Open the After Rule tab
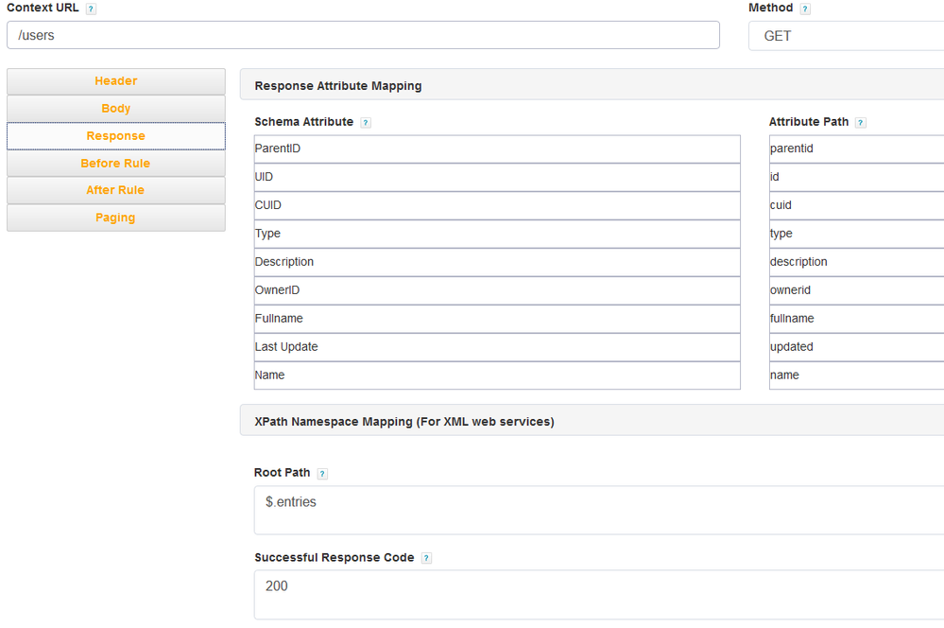944x628 pixels. [x=116, y=190]
